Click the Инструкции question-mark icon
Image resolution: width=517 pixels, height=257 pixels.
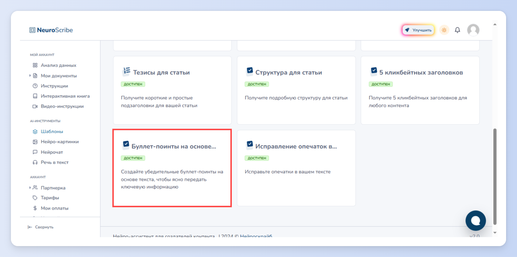[35, 86]
